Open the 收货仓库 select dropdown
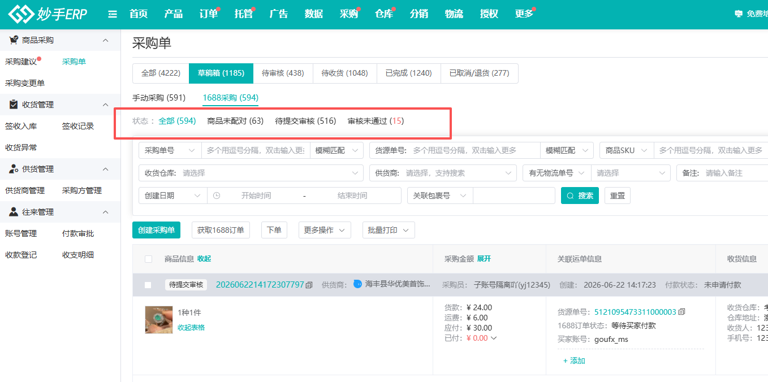Viewport: 768px width, 382px height. 251,173
